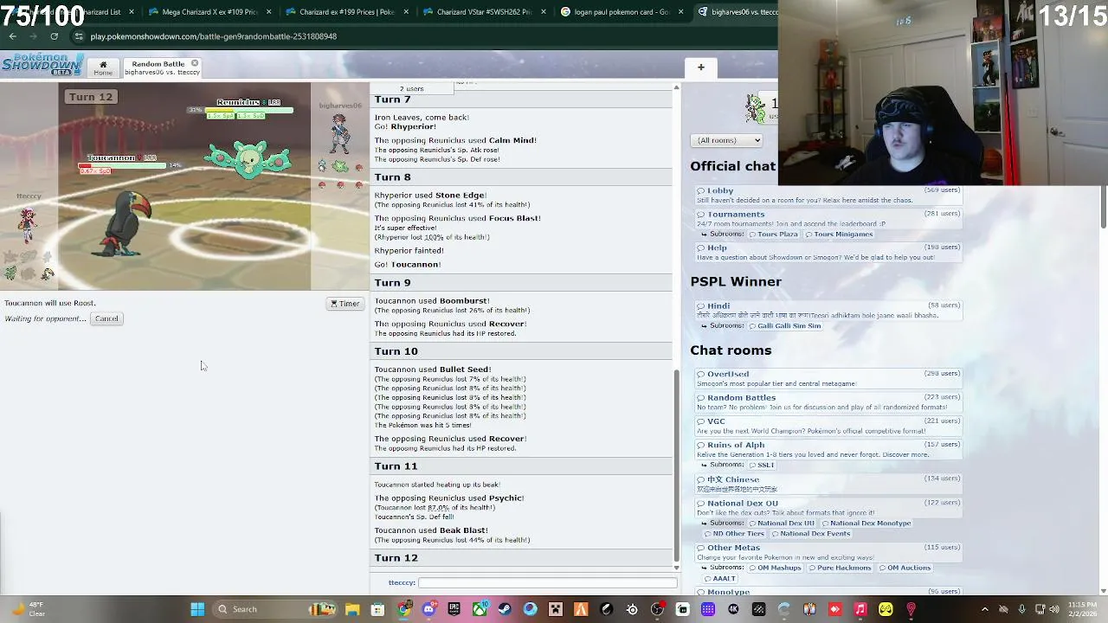View site information icon in address bar

coord(79,36)
